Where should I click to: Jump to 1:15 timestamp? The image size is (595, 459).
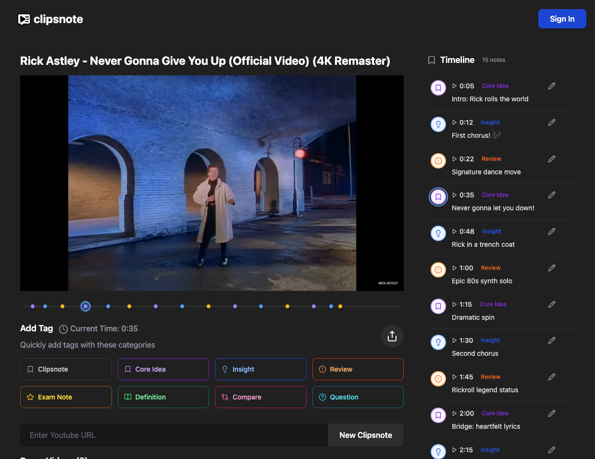point(462,304)
